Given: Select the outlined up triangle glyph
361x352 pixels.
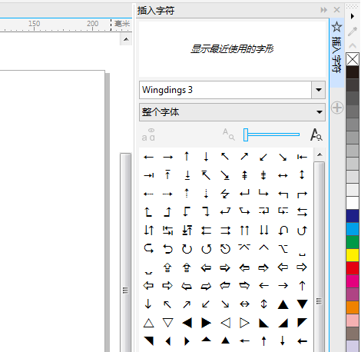Looking at the screenshot, I should pos(148,323).
